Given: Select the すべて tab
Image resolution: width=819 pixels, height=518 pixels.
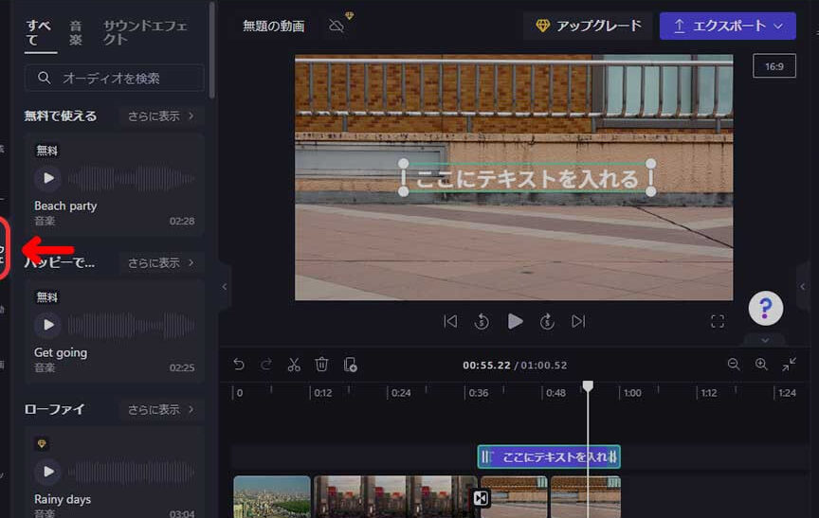Looking at the screenshot, I should pos(39,32).
